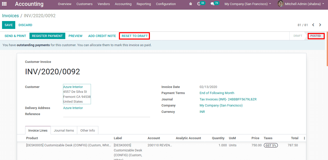The width and height of the screenshot is (328, 160).
Task: Click the GST 5% tax tag
Action: [271, 145]
